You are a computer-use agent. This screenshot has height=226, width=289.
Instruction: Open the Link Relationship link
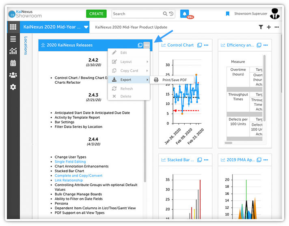tap(69, 180)
